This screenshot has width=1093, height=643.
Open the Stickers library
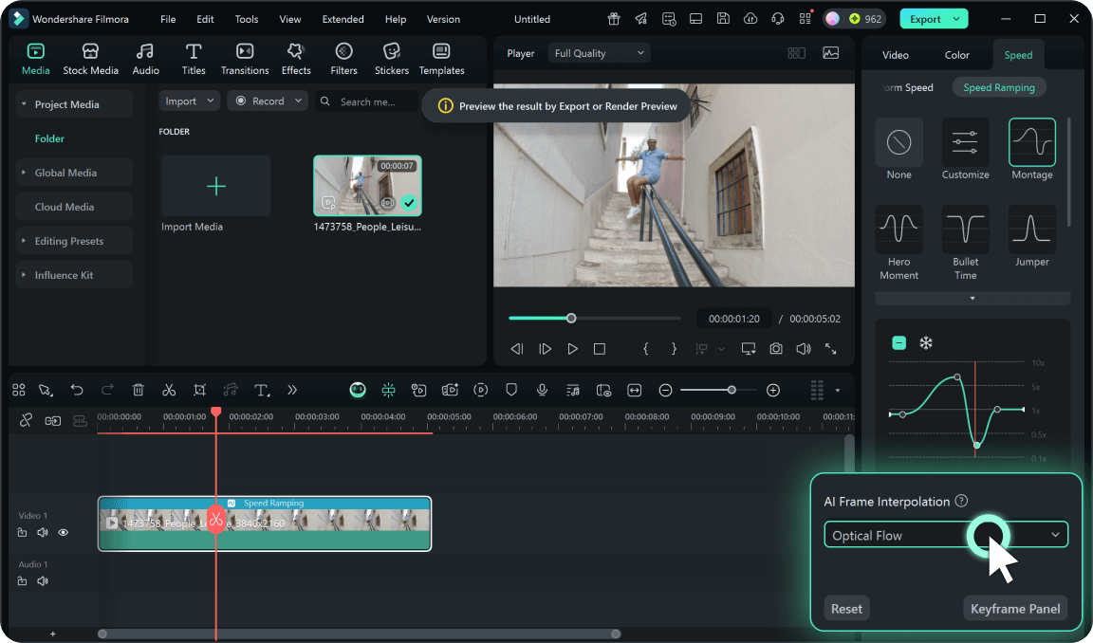click(x=392, y=59)
